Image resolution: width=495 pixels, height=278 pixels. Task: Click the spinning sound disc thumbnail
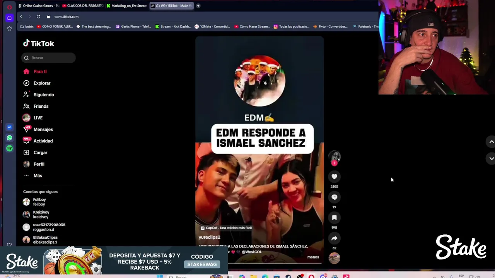(x=334, y=258)
